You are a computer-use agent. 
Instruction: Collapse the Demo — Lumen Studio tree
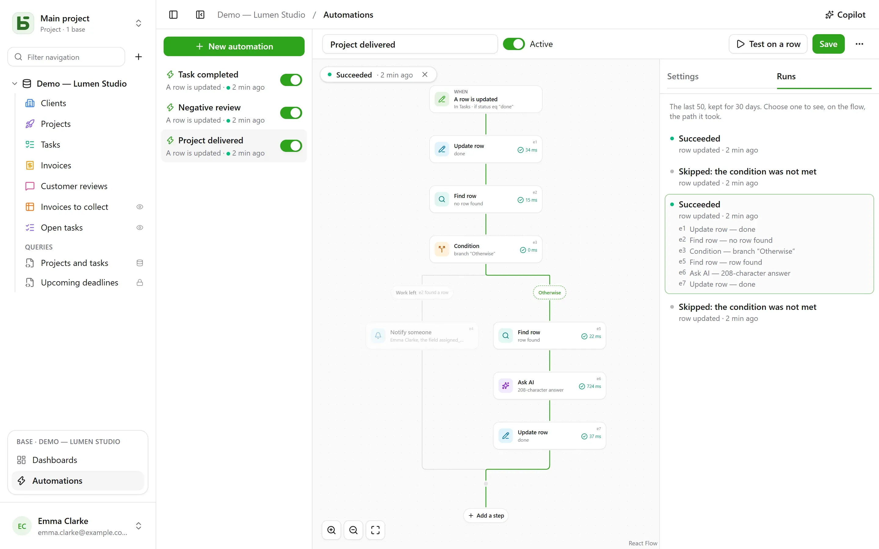15,84
